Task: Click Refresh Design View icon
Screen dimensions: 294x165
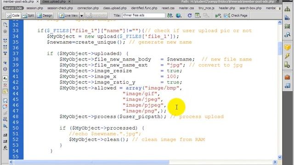Action: pyautogui.click(x=190, y=16)
